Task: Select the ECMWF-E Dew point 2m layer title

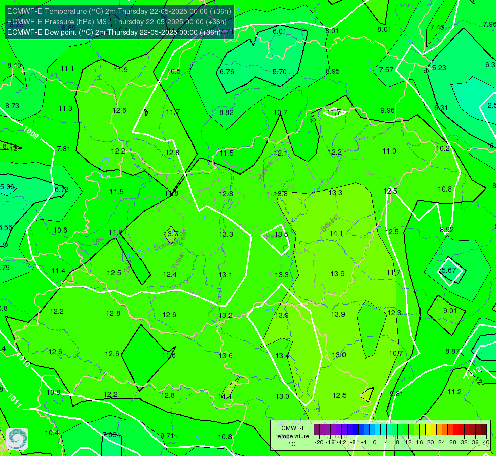Action: click(113, 32)
